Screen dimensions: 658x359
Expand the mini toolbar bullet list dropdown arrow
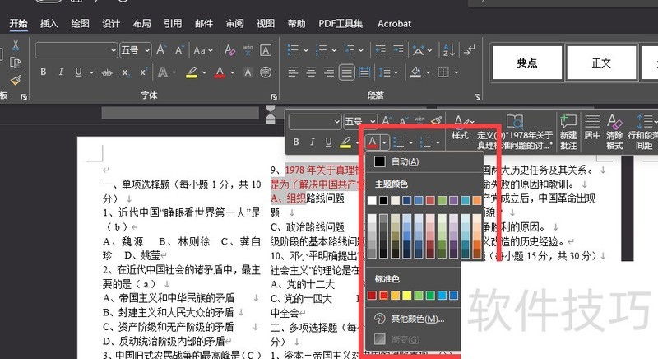click(410, 142)
